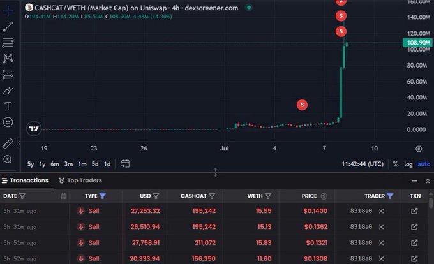Filter by USD amount funnel icon
The image size is (434, 264).
[156, 196]
